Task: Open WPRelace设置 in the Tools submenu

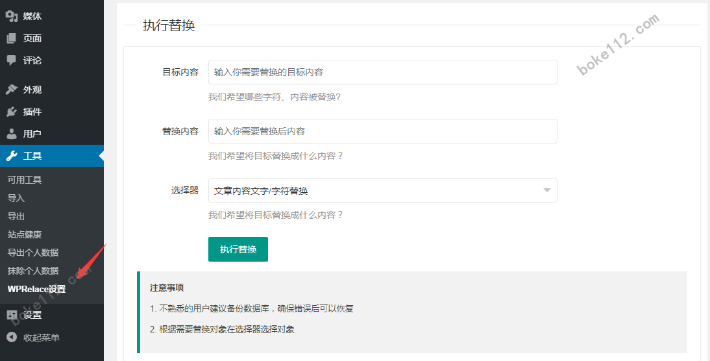Action: point(36,289)
